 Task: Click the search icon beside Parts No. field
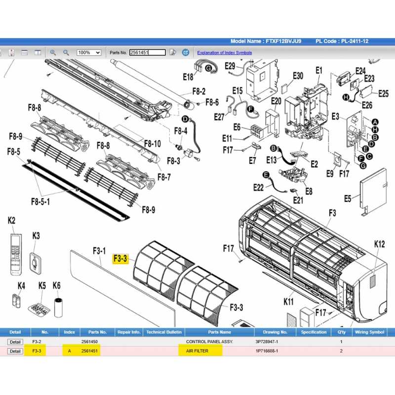tap(173, 52)
